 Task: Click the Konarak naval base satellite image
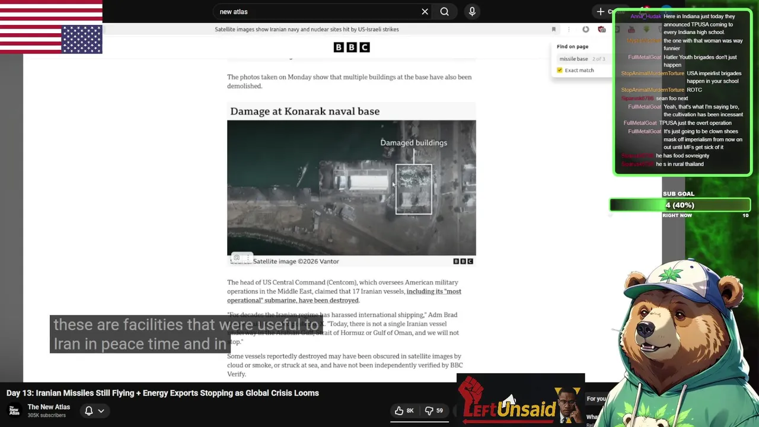tap(351, 187)
